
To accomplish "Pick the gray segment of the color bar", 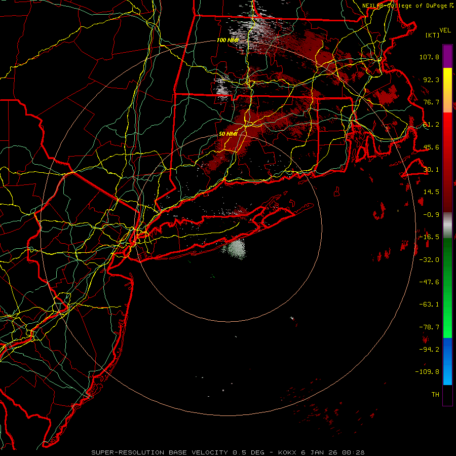I will tap(447, 225).
